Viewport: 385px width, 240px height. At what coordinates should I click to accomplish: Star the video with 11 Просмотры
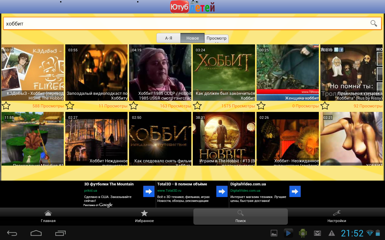coord(70,106)
